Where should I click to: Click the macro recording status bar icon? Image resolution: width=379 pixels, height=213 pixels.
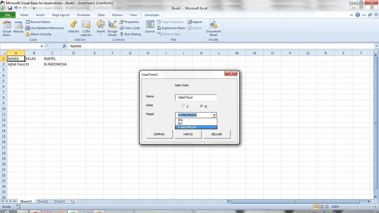(18, 207)
